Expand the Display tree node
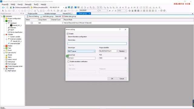The width and height of the screenshot is (194, 109). click(x=4, y=46)
